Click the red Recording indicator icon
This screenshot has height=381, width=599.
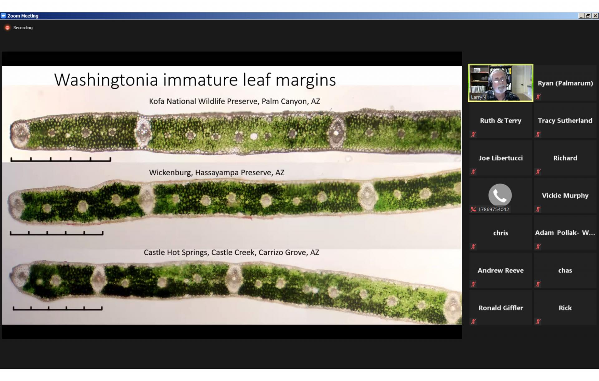pyautogui.click(x=7, y=28)
